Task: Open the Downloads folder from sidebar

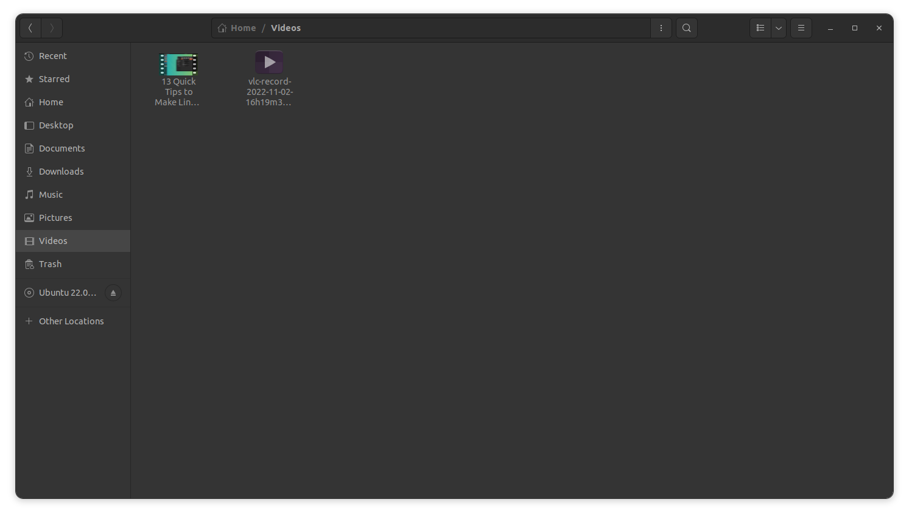Action: pyautogui.click(x=61, y=171)
